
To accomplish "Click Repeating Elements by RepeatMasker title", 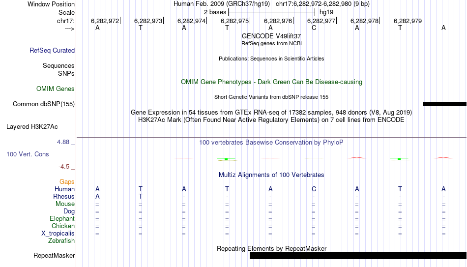I will click(271, 248).
